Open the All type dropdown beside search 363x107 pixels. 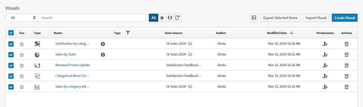(22, 18)
